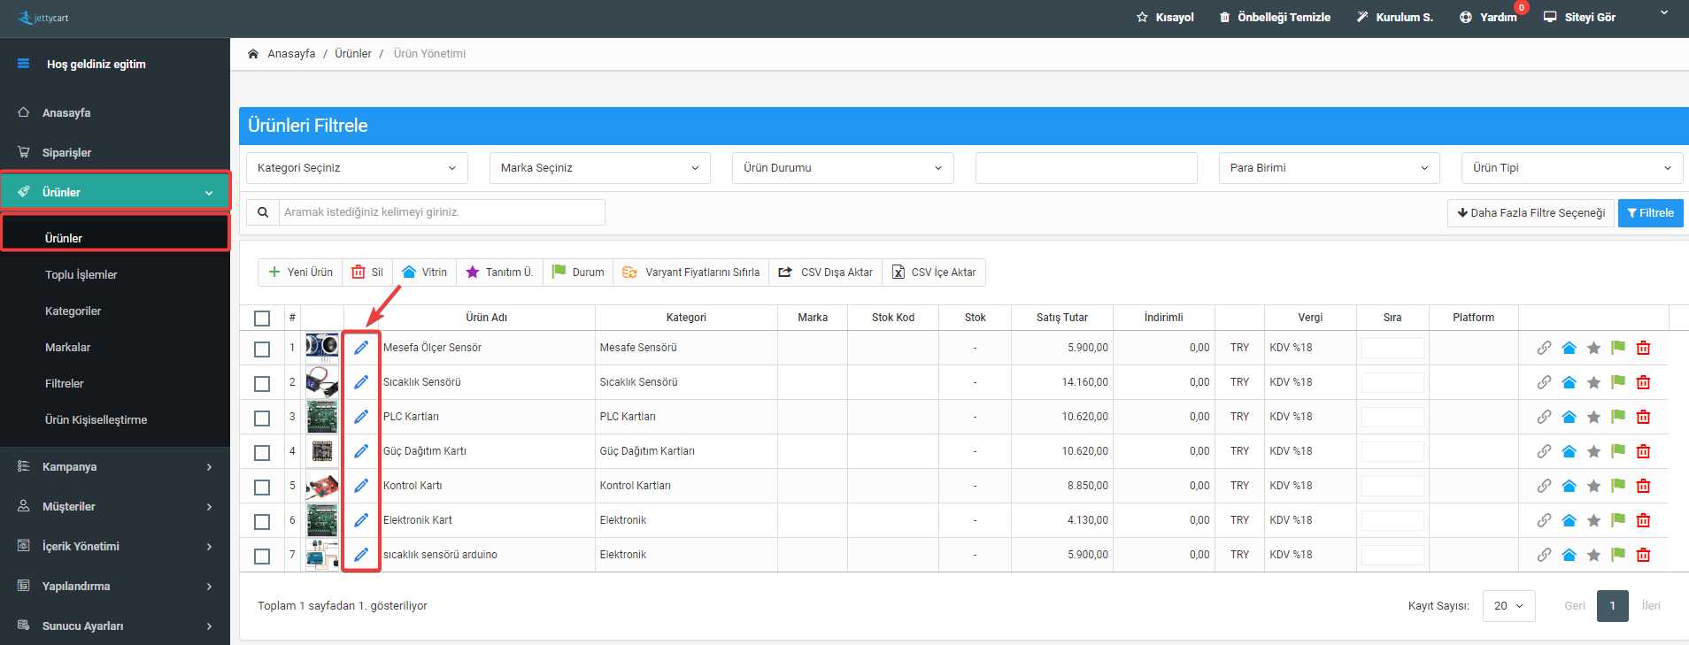Expand the Ürün Tipi dropdown
Viewport: 1689px width, 645px height.
pos(1572,168)
